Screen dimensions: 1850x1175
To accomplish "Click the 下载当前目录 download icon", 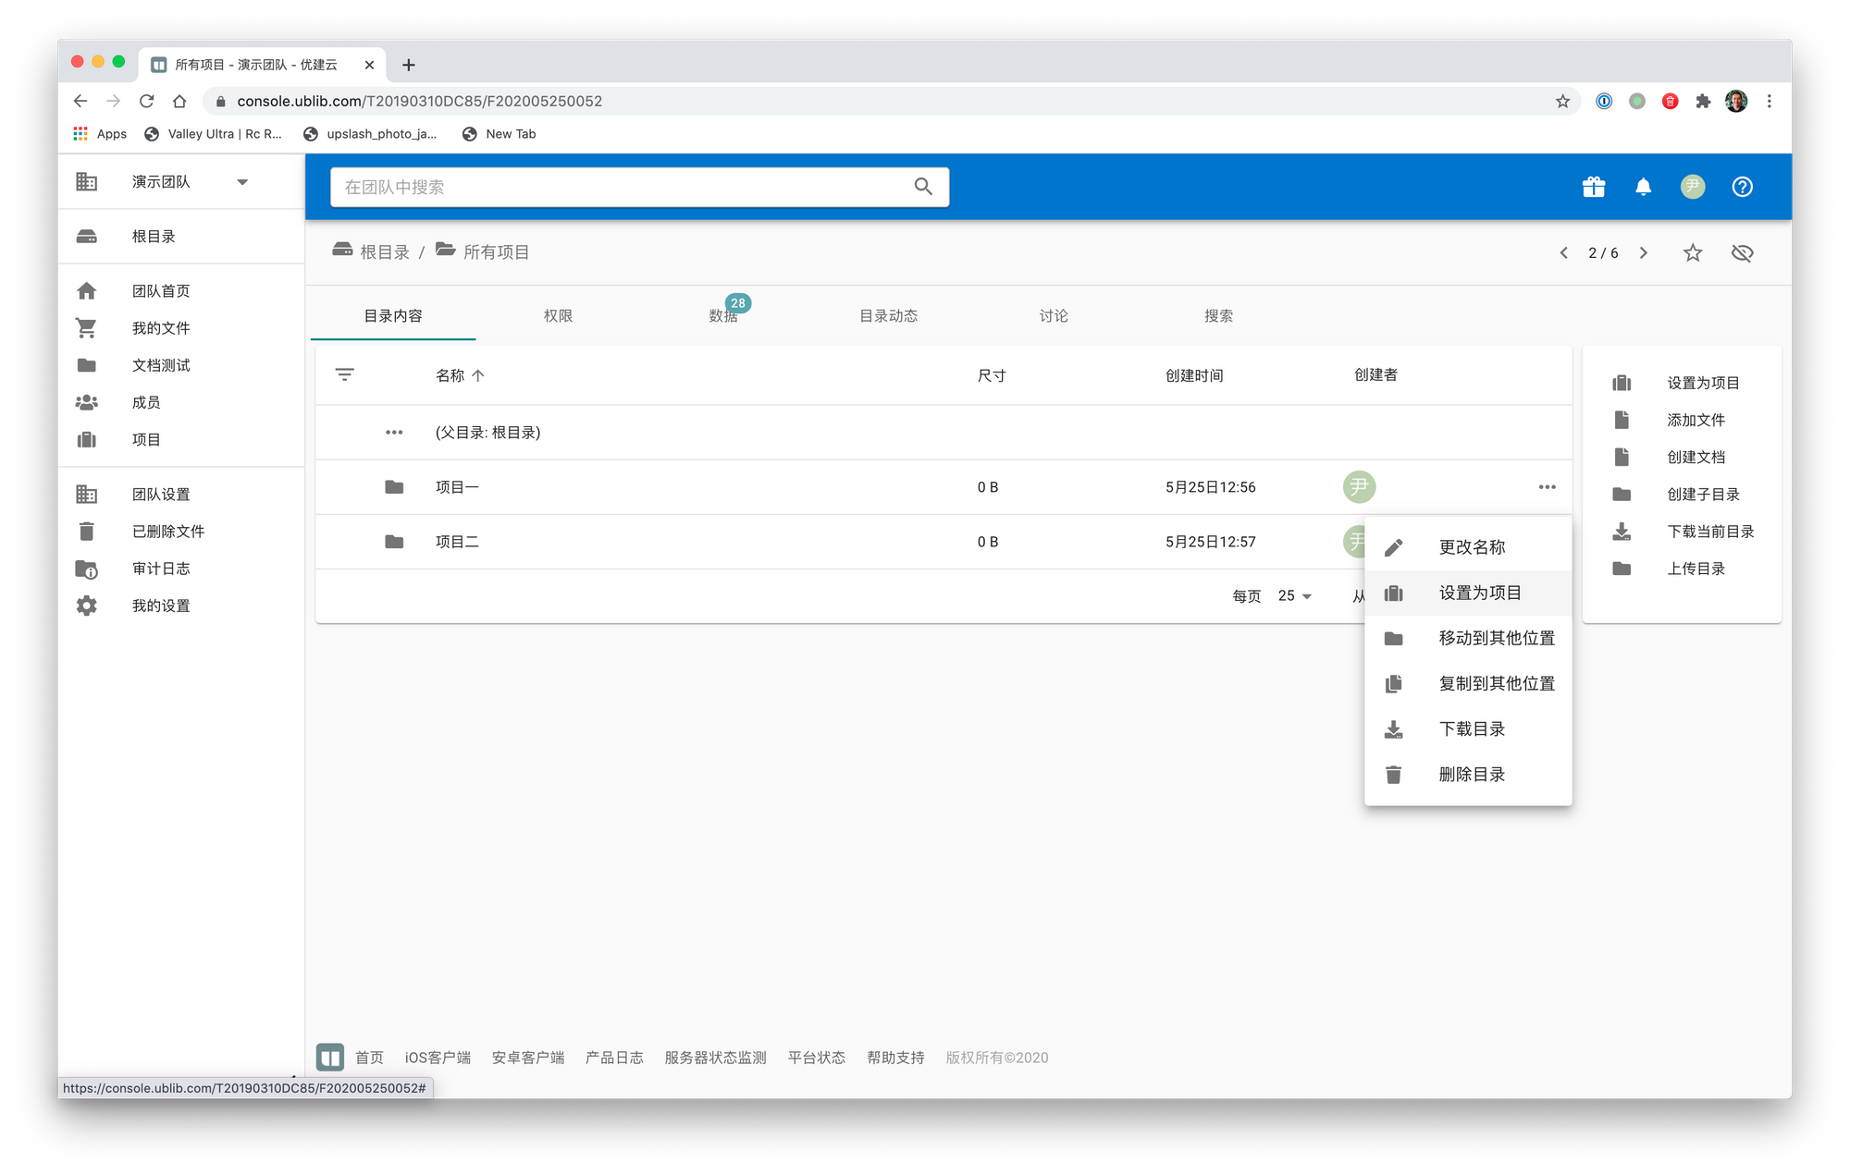I will [1622, 532].
